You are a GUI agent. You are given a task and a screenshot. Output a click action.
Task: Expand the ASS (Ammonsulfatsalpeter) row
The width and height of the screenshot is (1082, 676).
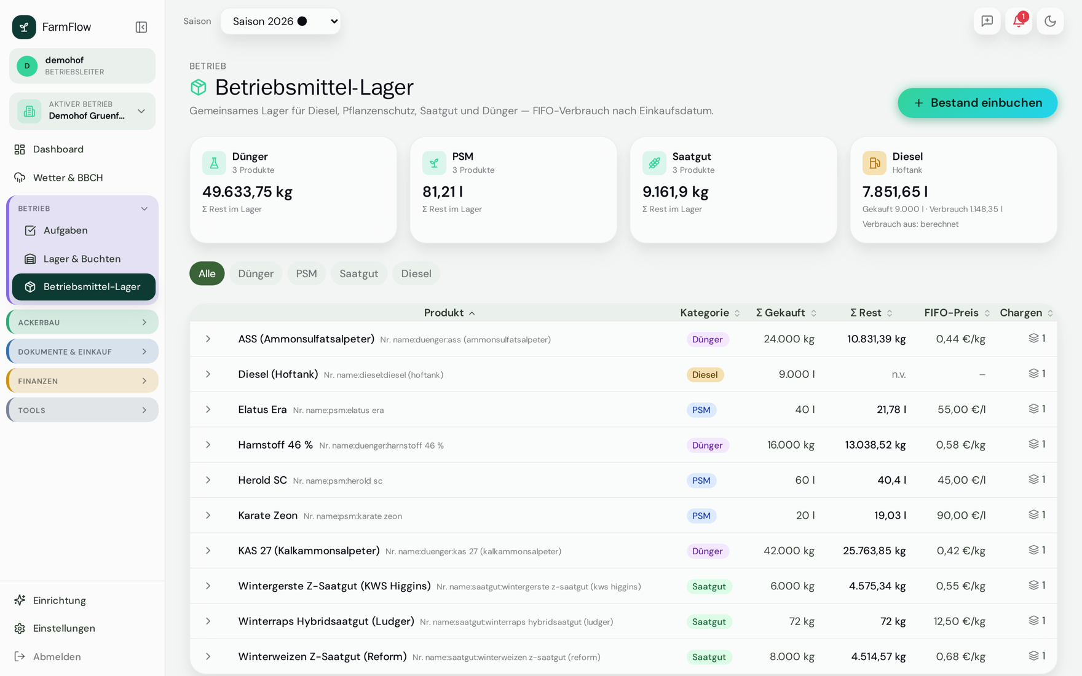coord(208,339)
